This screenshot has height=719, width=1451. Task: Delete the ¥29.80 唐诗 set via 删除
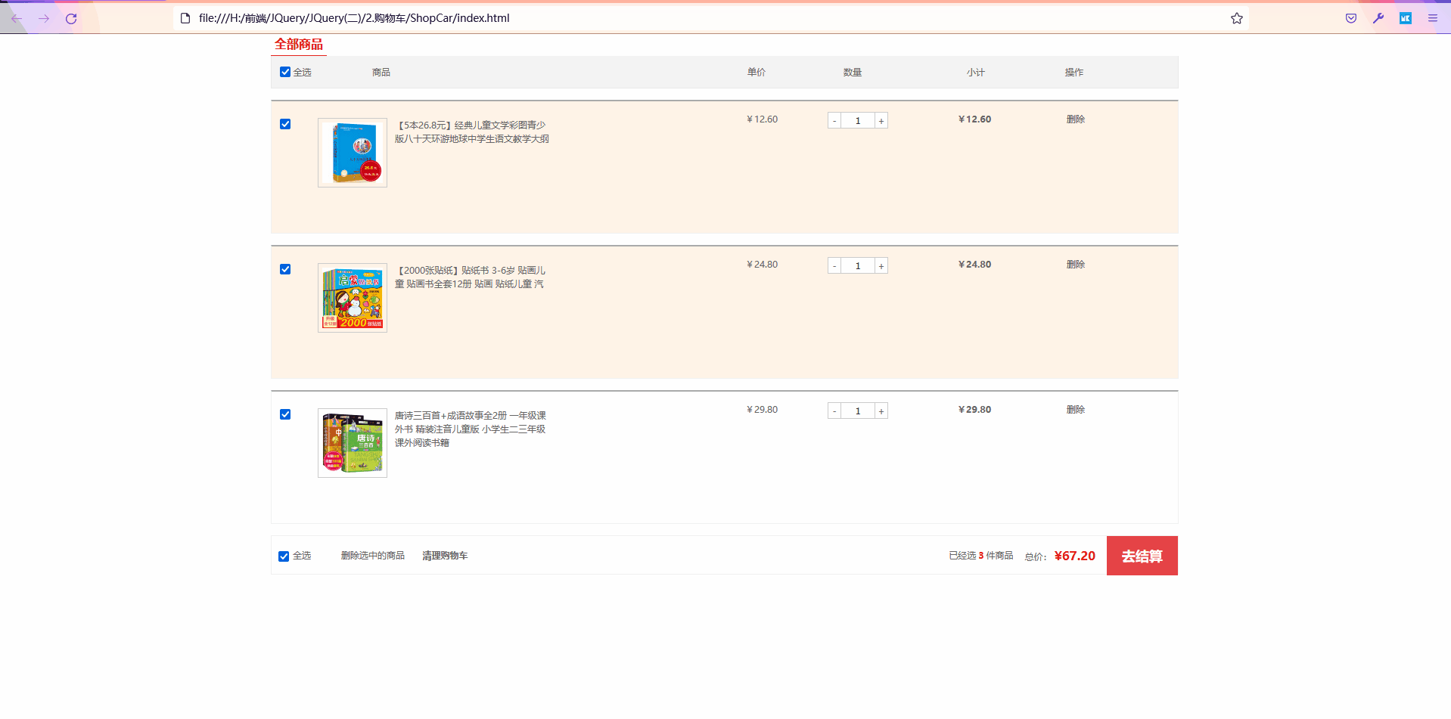click(1076, 410)
